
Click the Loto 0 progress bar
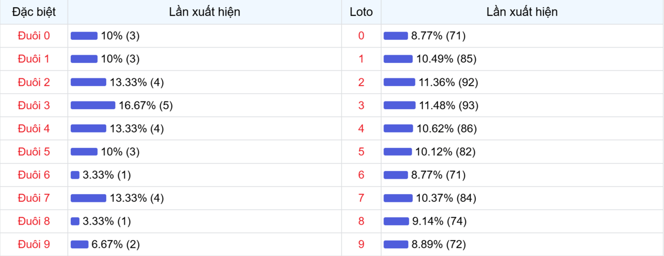[396, 36]
